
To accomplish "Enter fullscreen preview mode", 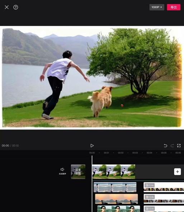I will point(179,146).
